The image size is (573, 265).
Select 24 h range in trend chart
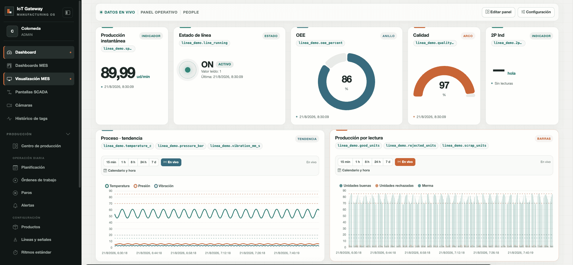[x=143, y=162]
